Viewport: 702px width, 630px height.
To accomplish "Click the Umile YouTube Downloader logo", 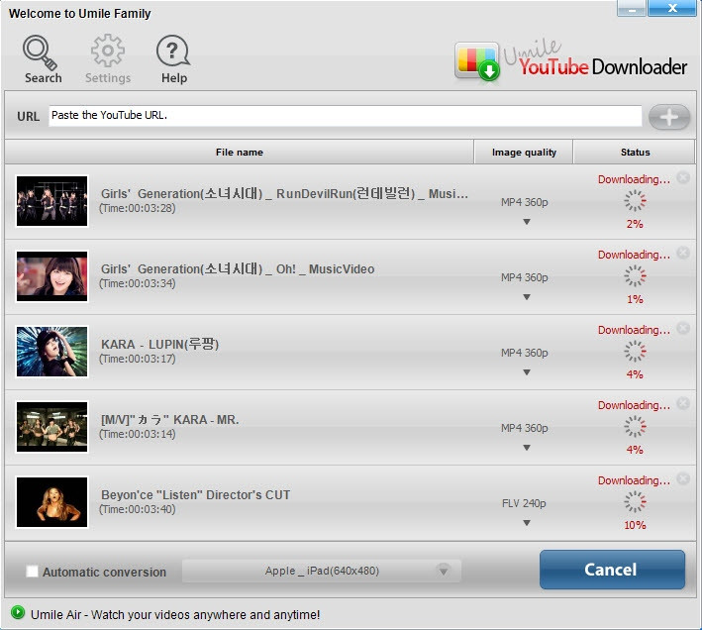I will pos(570,62).
